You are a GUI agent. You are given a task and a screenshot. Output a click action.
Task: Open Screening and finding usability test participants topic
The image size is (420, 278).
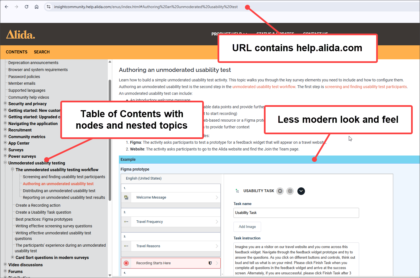(x=64, y=177)
